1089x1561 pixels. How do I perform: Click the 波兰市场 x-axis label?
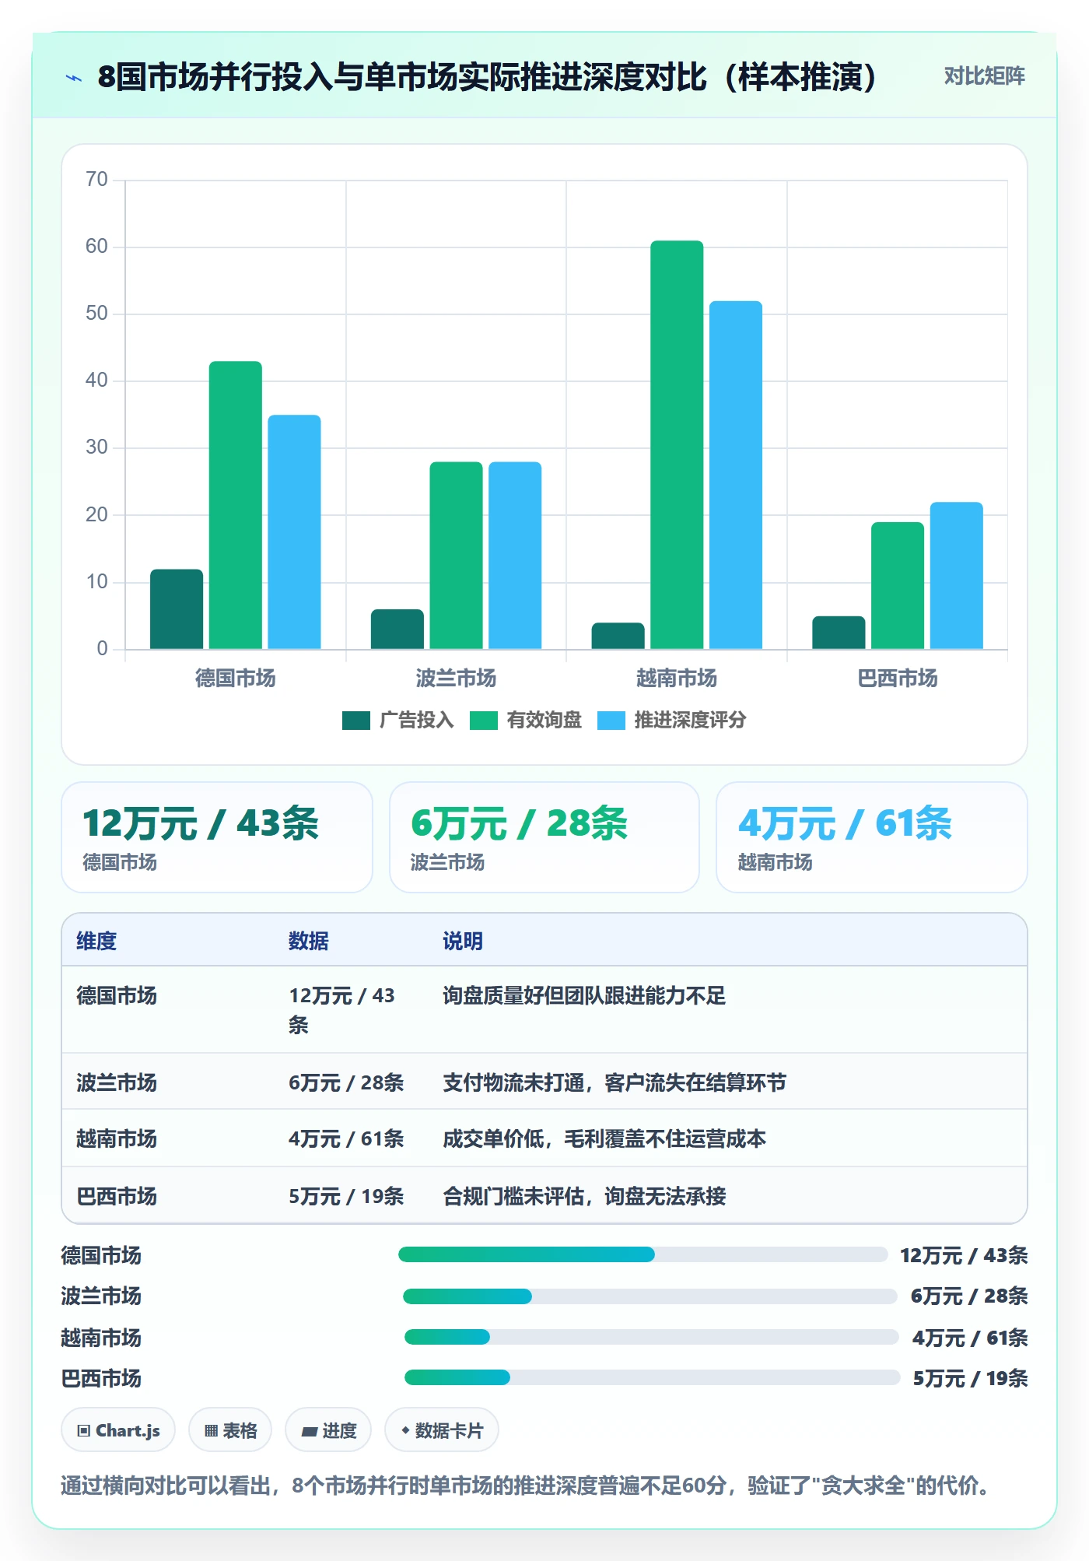[456, 679]
